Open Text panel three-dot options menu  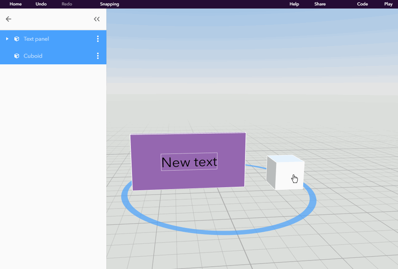tap(98, 39)
